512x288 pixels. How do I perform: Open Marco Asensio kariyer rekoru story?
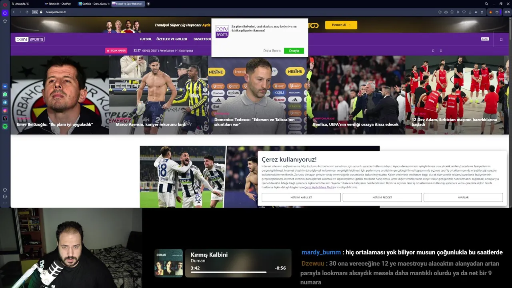click(158, 95)
